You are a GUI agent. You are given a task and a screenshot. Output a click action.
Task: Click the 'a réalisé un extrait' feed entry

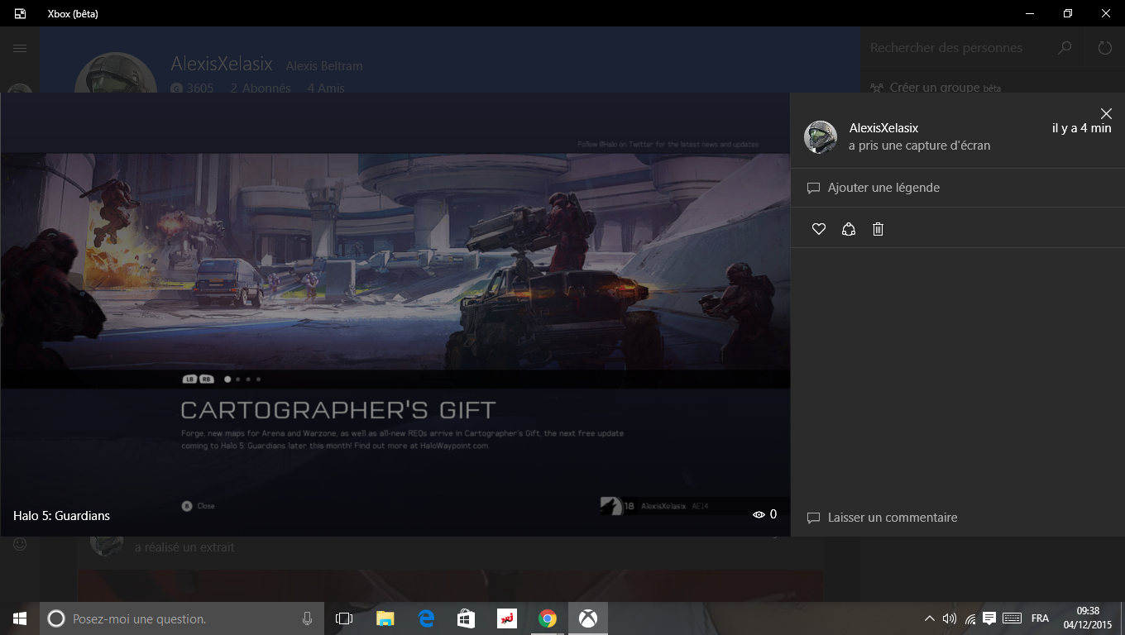pos(184,547)
